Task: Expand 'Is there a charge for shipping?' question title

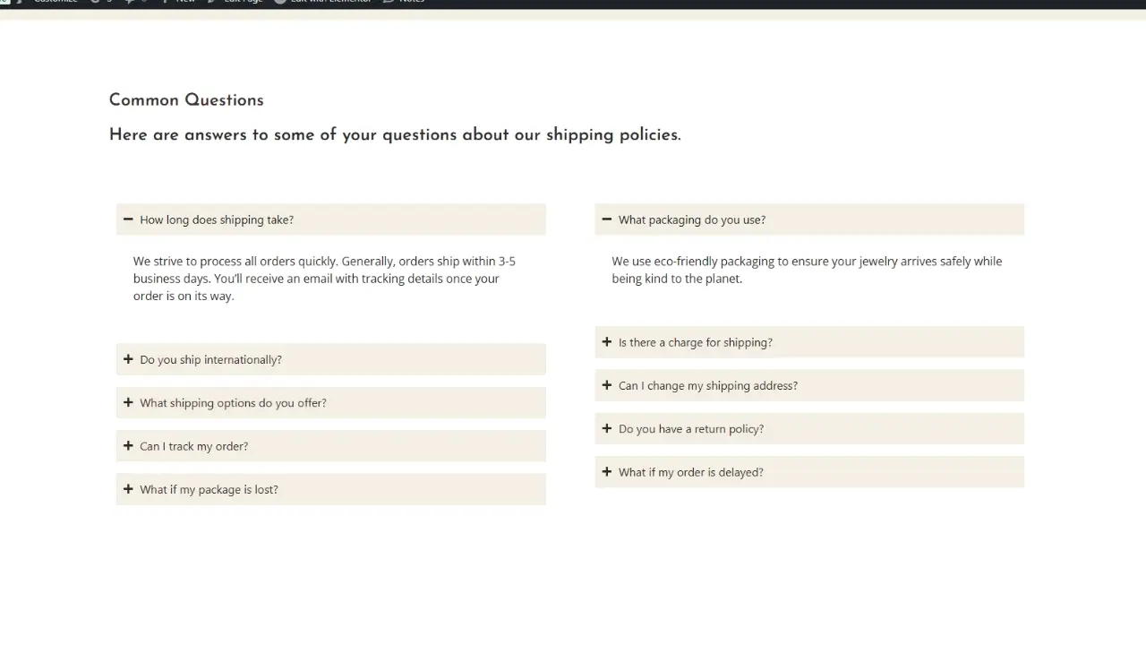Action: pos(695,342)
